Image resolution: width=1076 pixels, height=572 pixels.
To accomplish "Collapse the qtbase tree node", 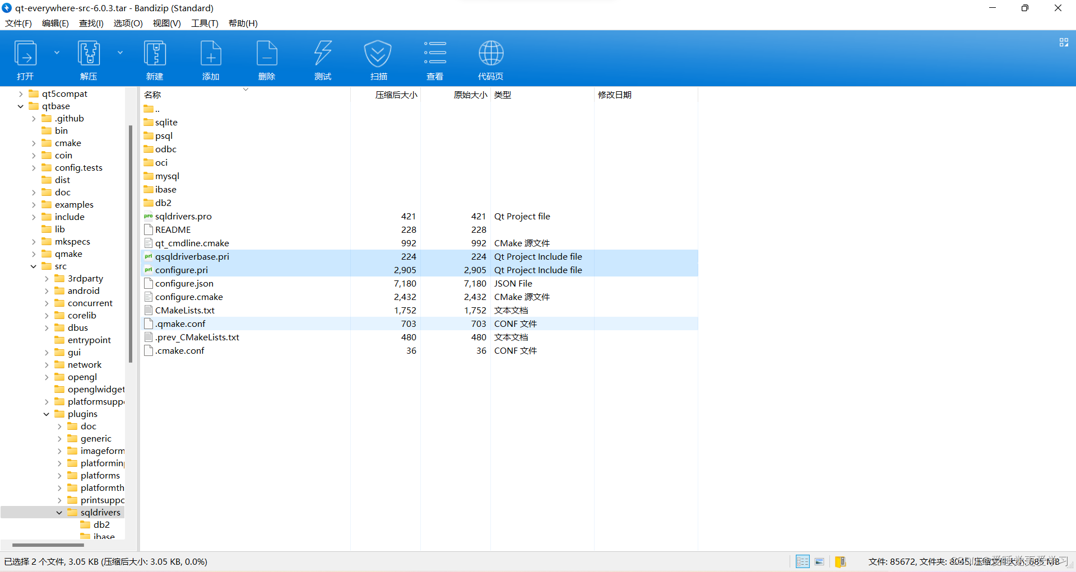I will 21,106.
